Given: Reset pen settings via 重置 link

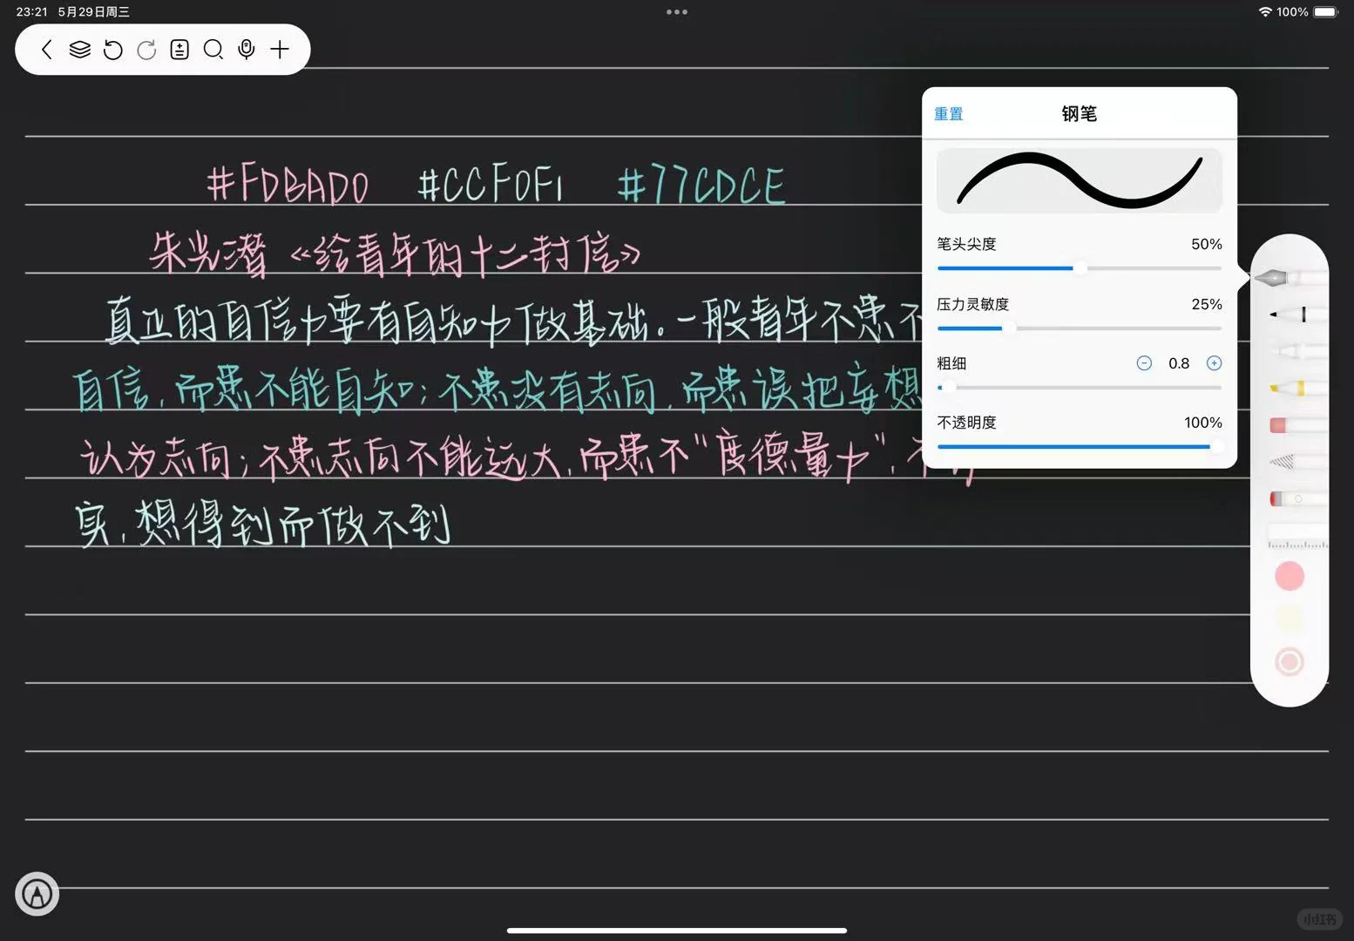Looking at the screenshot, I should pyautogui.click(x=949, y=113).
